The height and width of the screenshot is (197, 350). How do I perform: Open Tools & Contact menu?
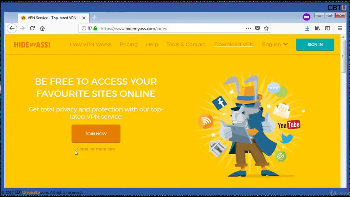[186, 44]
